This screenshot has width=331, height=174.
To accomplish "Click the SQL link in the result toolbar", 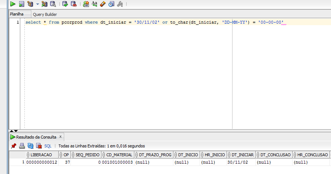I will 48,146.
